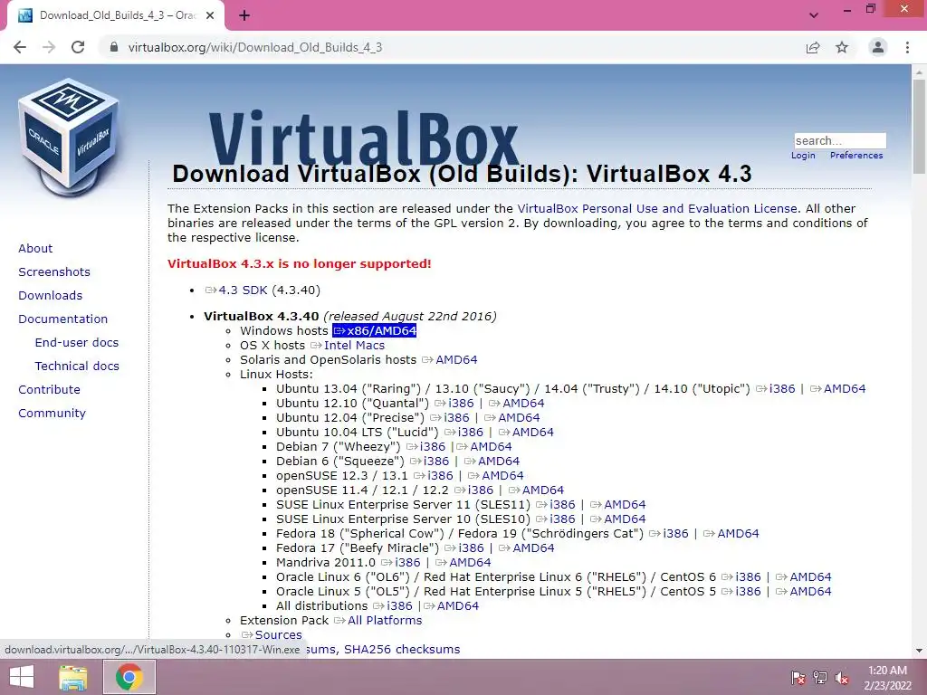Click the muted volume tray icon
This screenshot has width=927, height=695.
click(842, 678)
